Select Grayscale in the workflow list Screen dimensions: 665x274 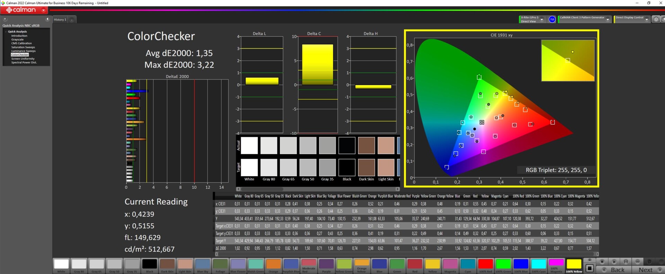coord(17,39)
